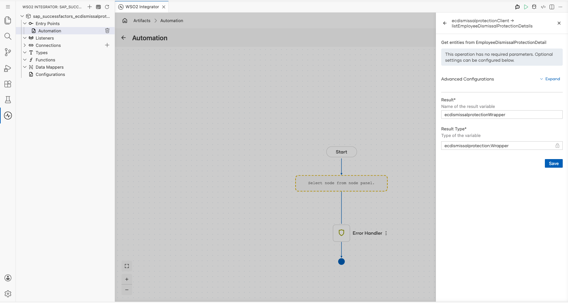Show source code view icon

point(543,7)
